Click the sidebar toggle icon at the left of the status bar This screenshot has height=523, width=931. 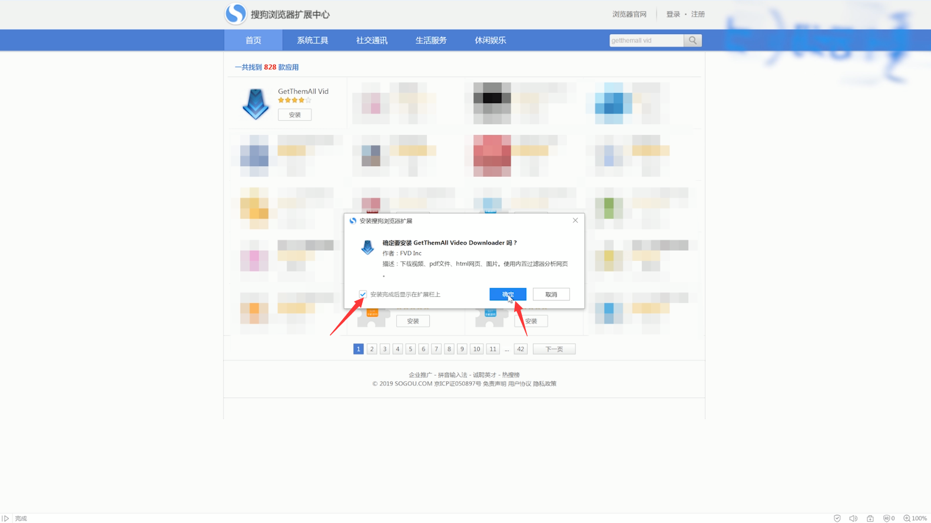[x=6, y=518]
